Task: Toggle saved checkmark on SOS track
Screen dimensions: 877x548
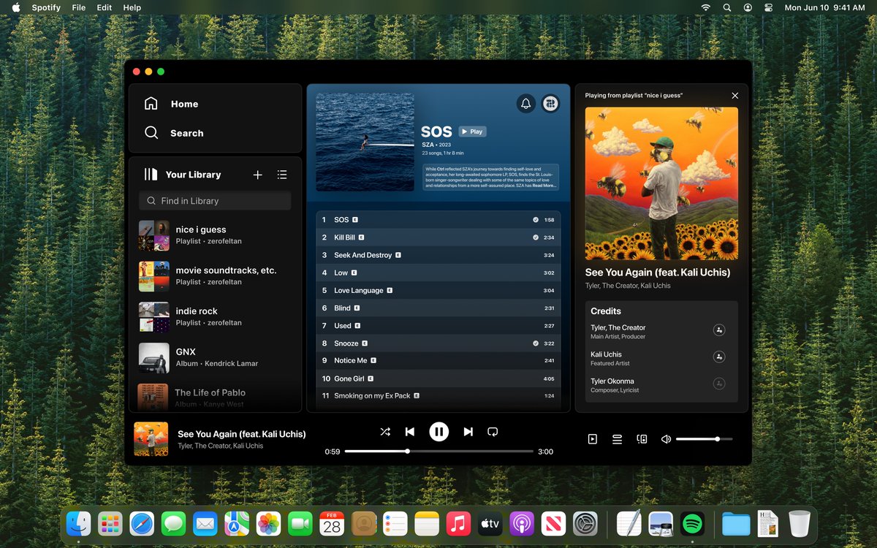Action: (x=536, y=219)
